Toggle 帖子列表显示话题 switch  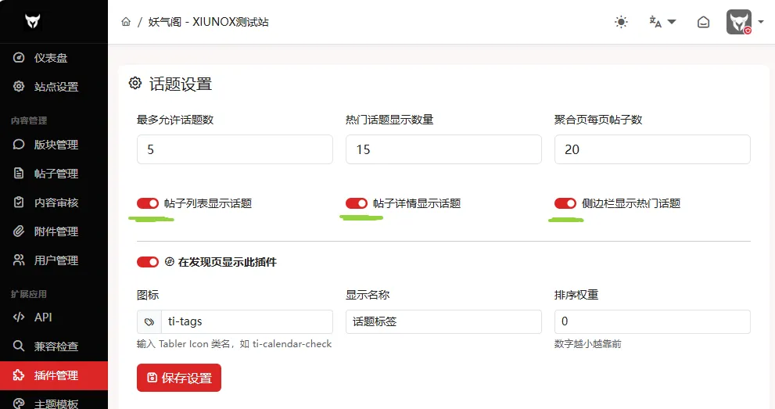pos(148,203)
